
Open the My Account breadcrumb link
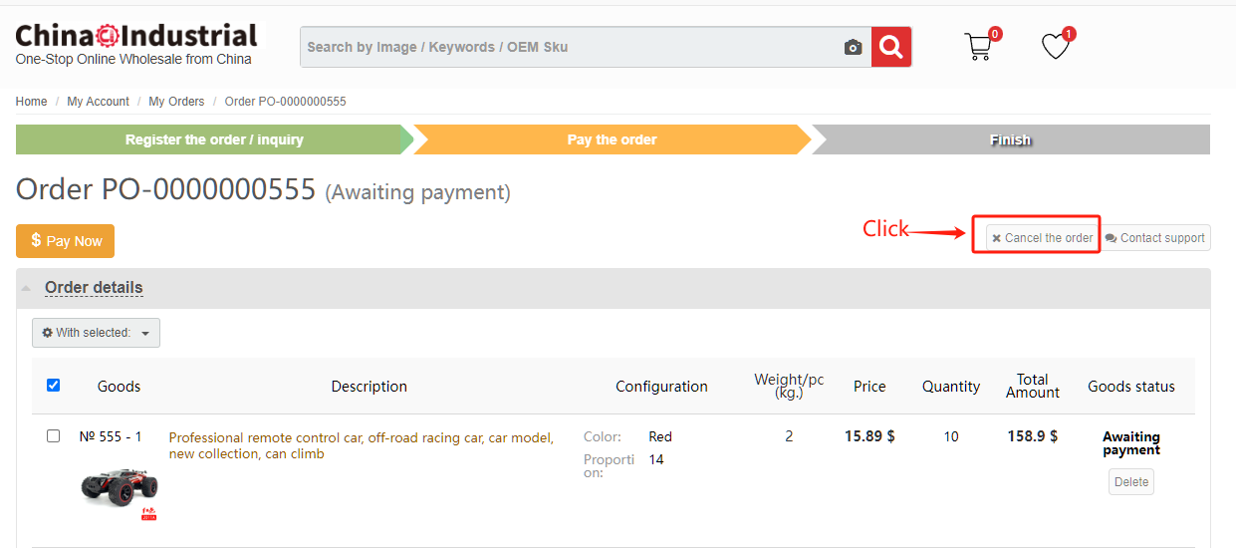[x=98, y=102]
